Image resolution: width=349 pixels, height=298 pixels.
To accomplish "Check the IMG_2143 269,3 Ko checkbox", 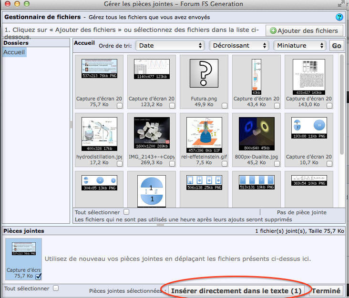I will (172, 164).
